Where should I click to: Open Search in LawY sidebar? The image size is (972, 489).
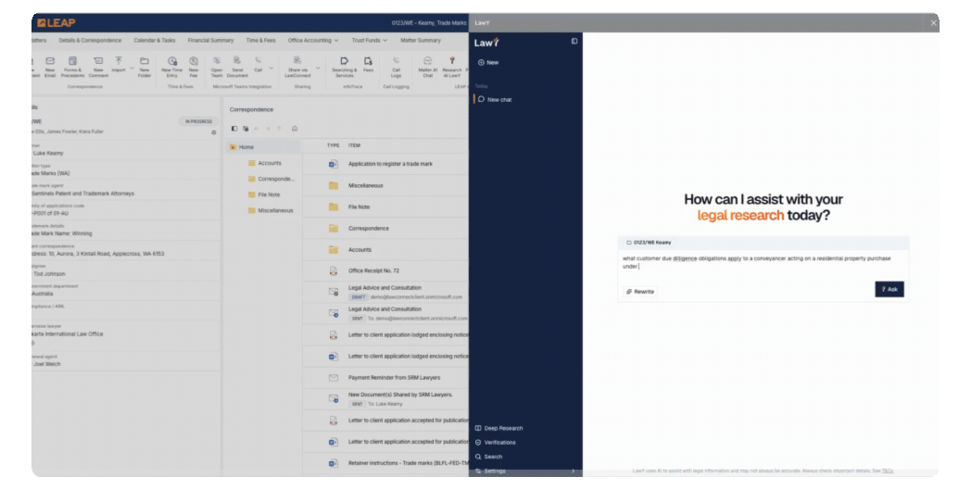pos(488,457)
